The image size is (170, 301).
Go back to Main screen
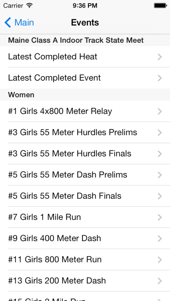19,22
